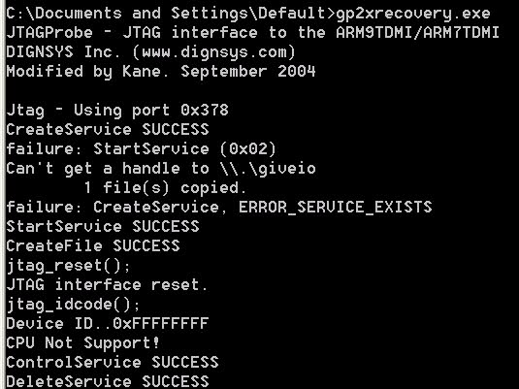Click the 'DeleteService SUCCESS' line
This screenshot has height=389, width=519.
pyautogui.click(x=108, y=381)
